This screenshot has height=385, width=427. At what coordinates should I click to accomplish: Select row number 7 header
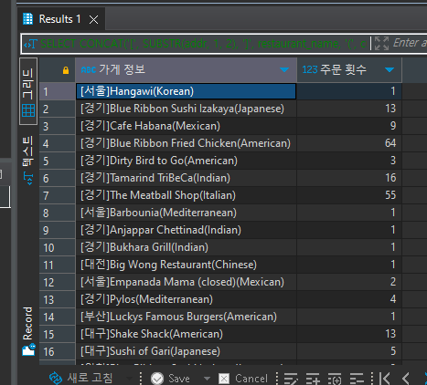(x=57, y=195)
